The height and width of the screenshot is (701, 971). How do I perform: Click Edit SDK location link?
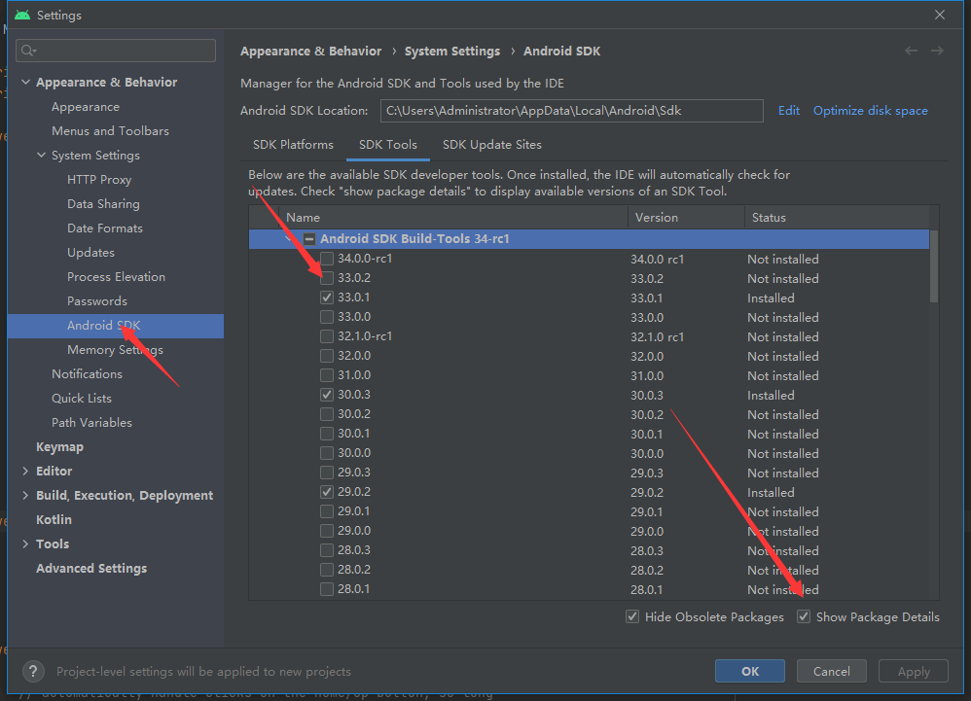point(789,111)
